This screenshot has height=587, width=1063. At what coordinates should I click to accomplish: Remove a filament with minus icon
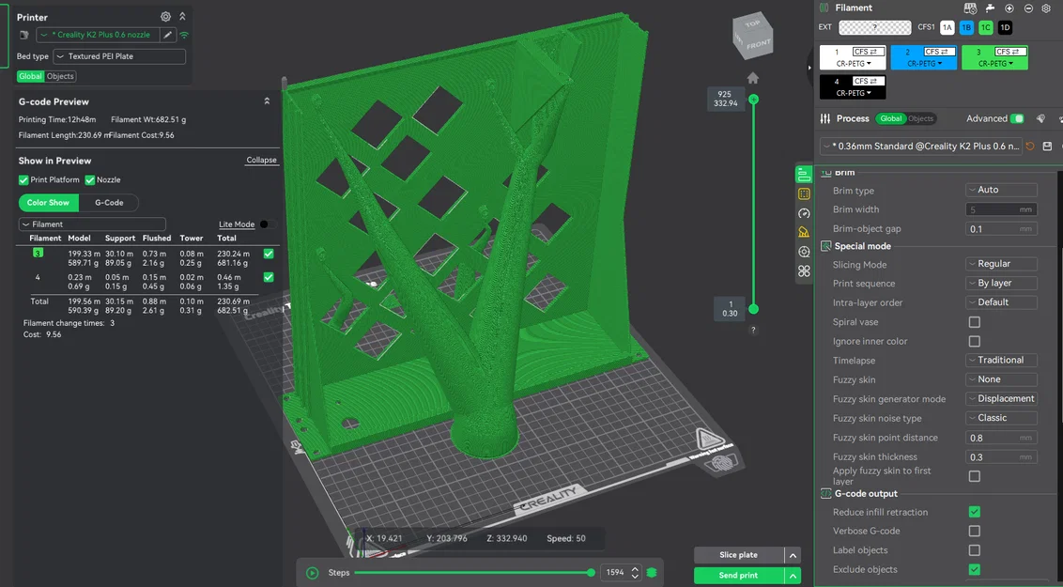pos(1028,8)
